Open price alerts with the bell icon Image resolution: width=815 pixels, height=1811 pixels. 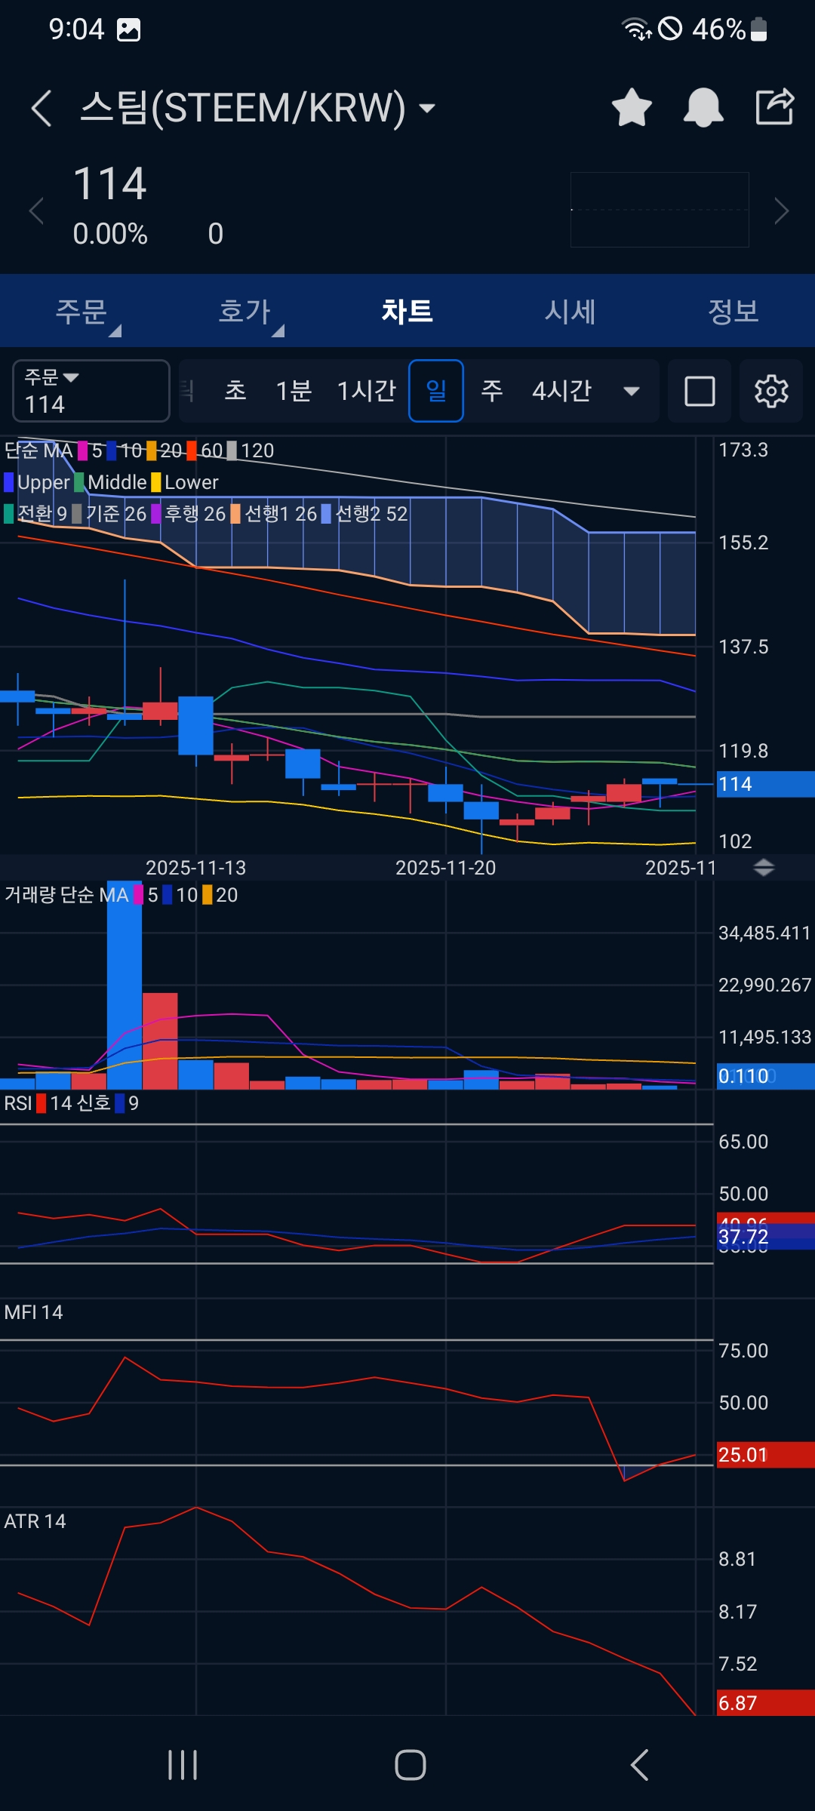(x=703, y=107)
